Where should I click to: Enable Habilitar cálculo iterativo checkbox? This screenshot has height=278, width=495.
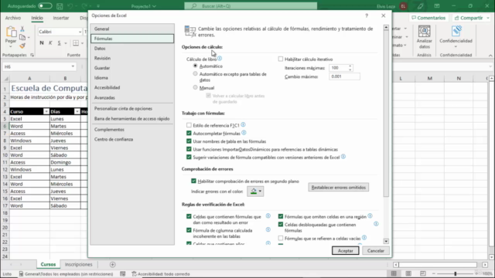coord(281,59)
